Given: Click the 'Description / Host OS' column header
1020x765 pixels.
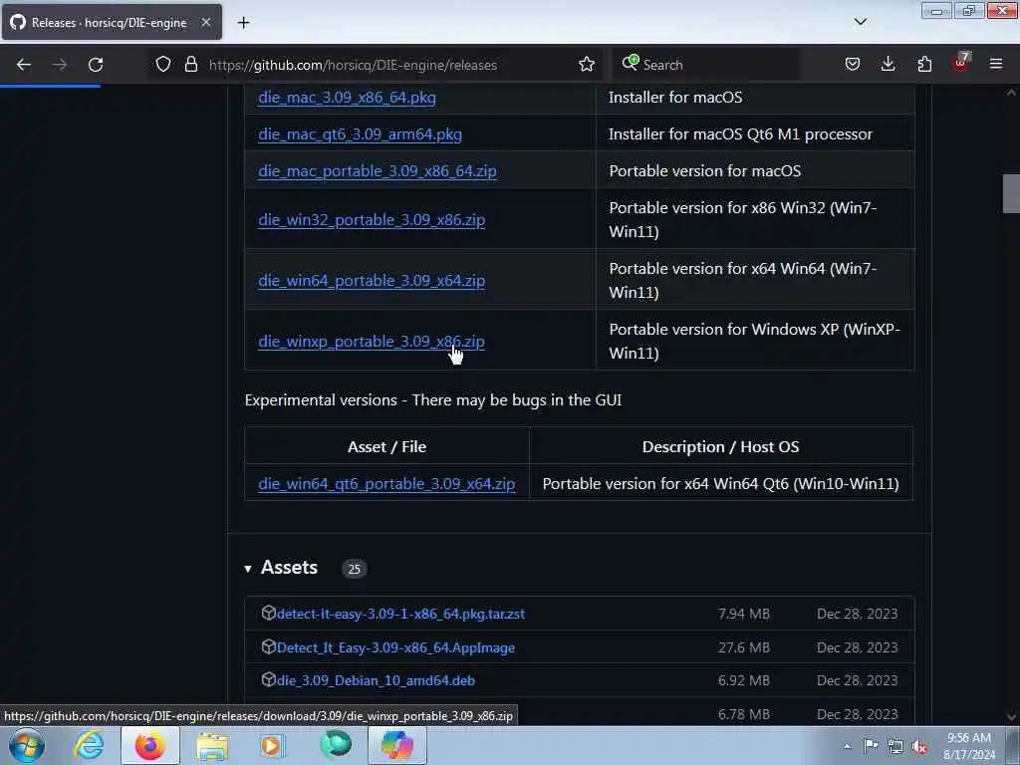Looking at the screenshot, I should 721,447.
